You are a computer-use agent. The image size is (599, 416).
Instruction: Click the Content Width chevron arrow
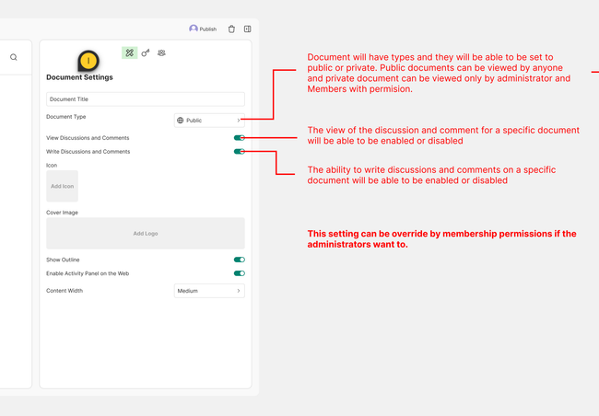(239, 291)
